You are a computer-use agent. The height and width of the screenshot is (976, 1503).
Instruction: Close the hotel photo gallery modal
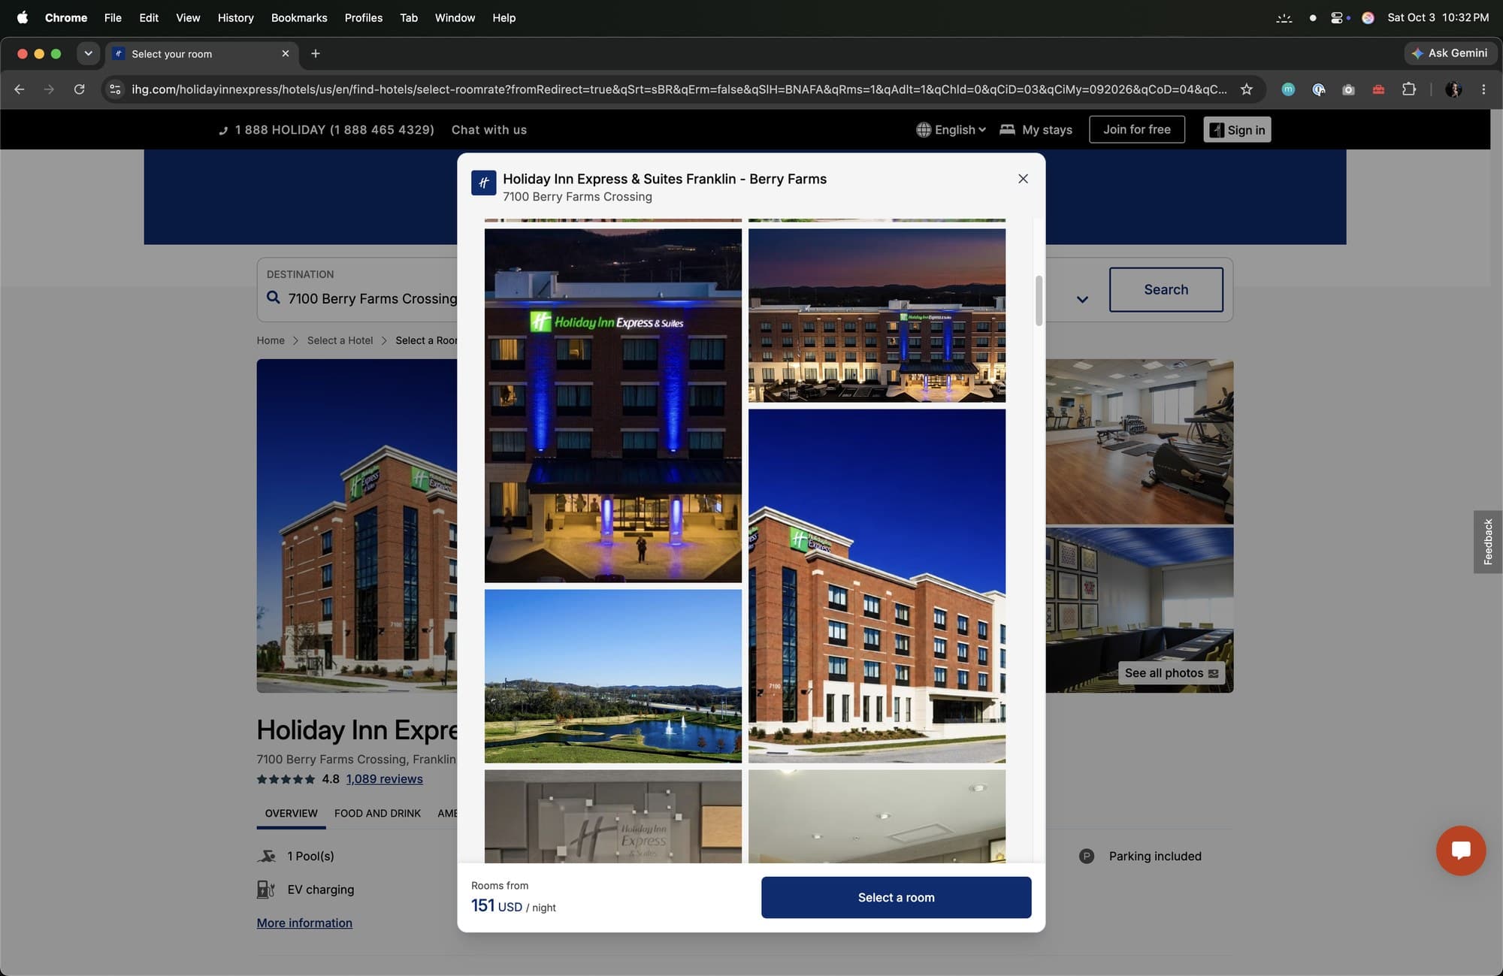tap(1023, 179)
